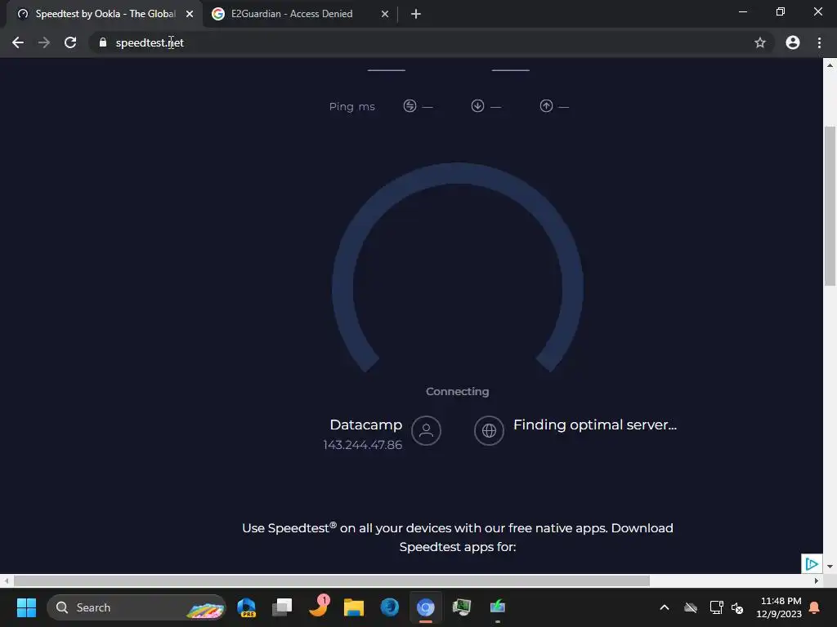Click the Finding optimal server text
Screen dimensions: 837x627
(x=595, y=425)
